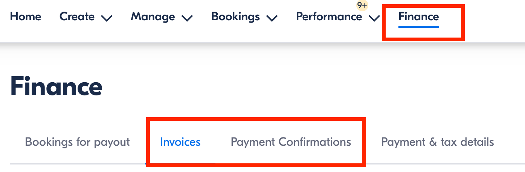This screenshot has height=172, width=525.
Task: Click the blue underline under Finance nav item
Action: pos(418,27)
